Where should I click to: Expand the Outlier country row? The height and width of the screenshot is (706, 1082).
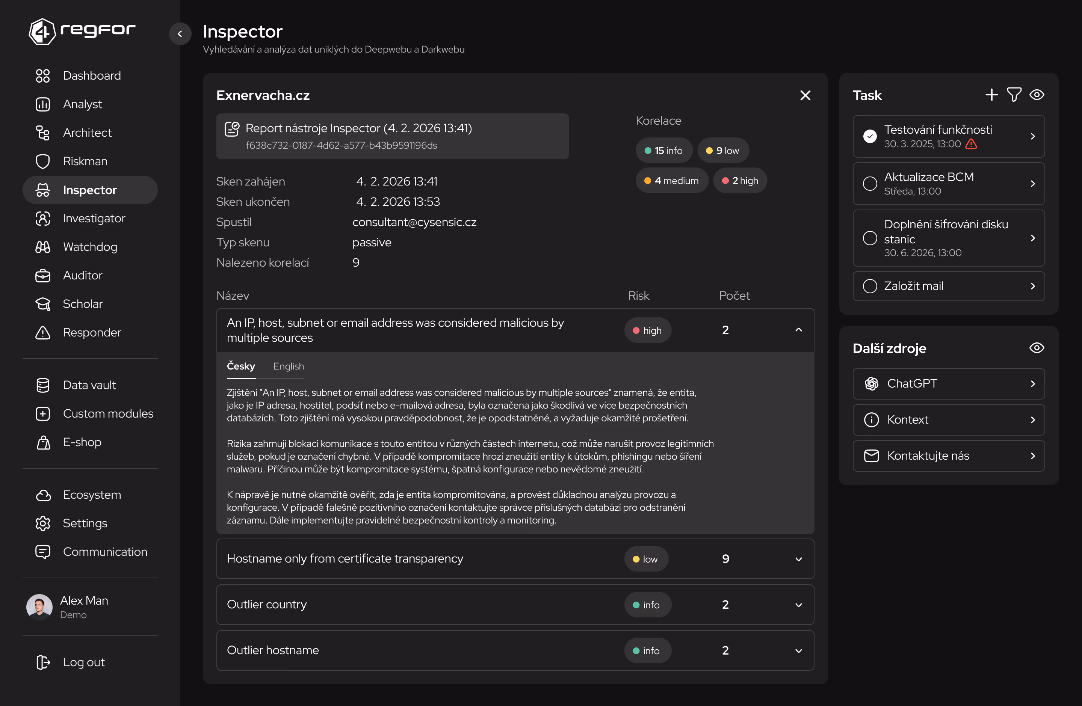[x=798, y=605]
